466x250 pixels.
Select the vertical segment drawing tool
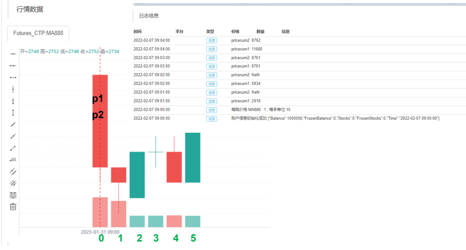[x=13, y=113]
